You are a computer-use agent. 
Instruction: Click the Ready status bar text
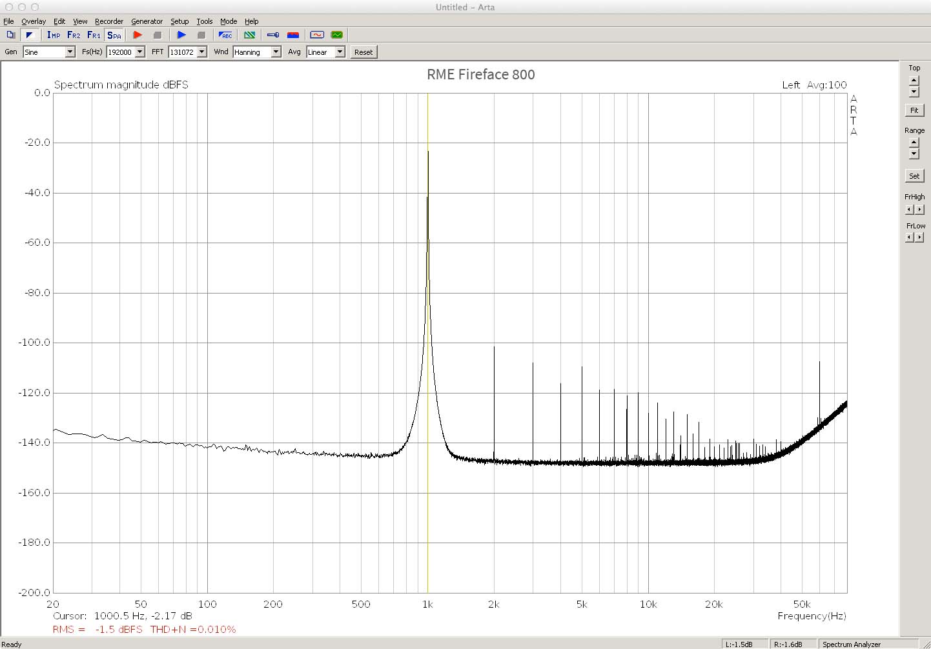[x=12, y=644]
